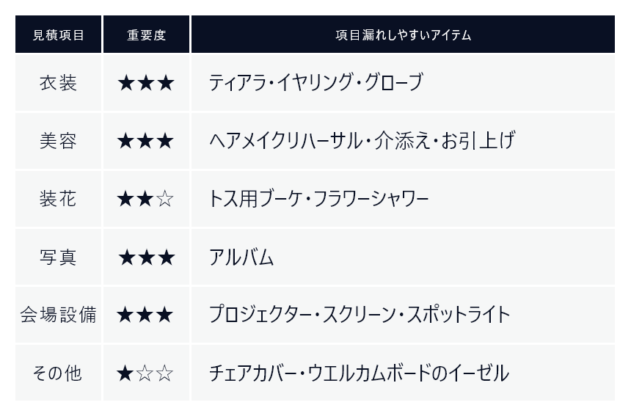Image resolution: width=631 pixels, height=416 pixels.
Task: Click the ティアラ・イヤリング・グローブ cell
Action: point(403,83)
